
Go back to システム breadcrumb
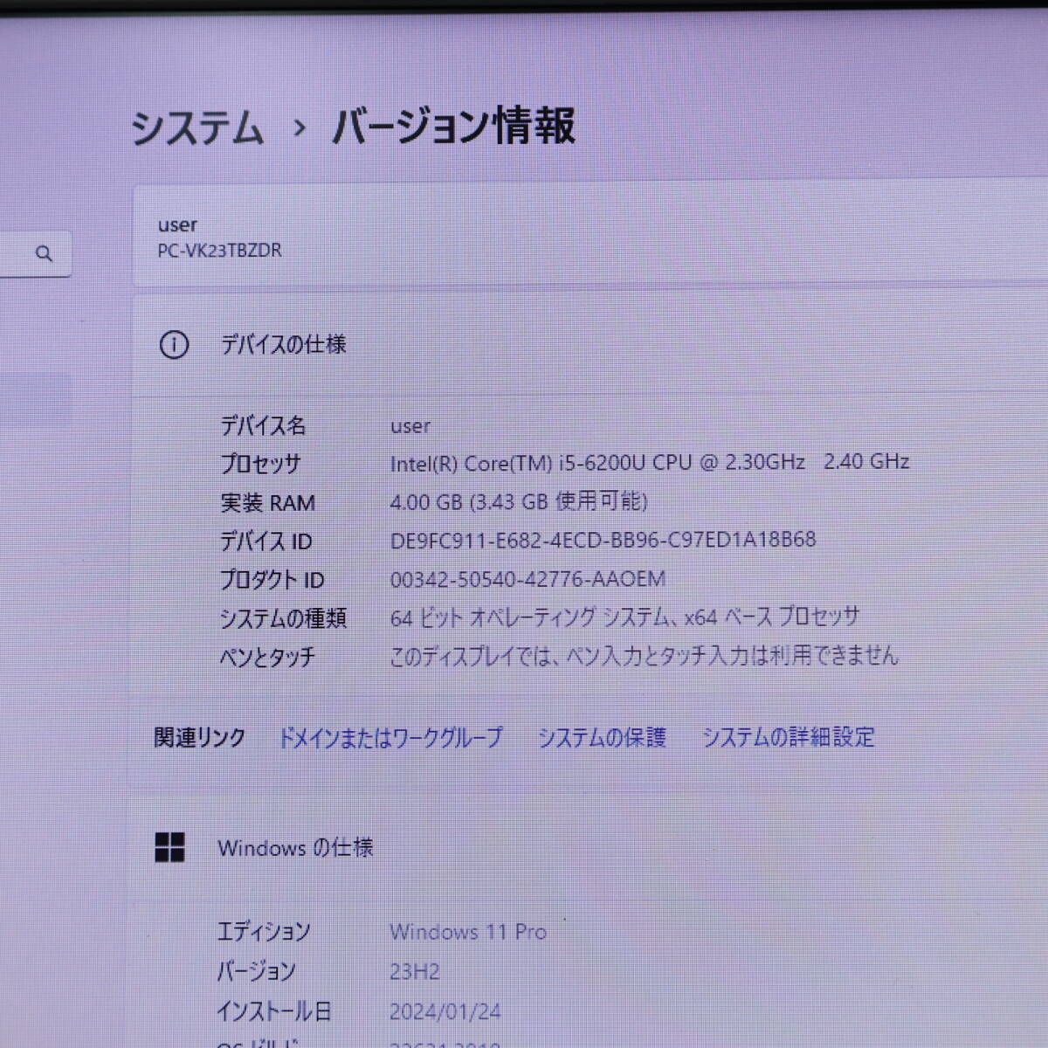click(197, 128)
